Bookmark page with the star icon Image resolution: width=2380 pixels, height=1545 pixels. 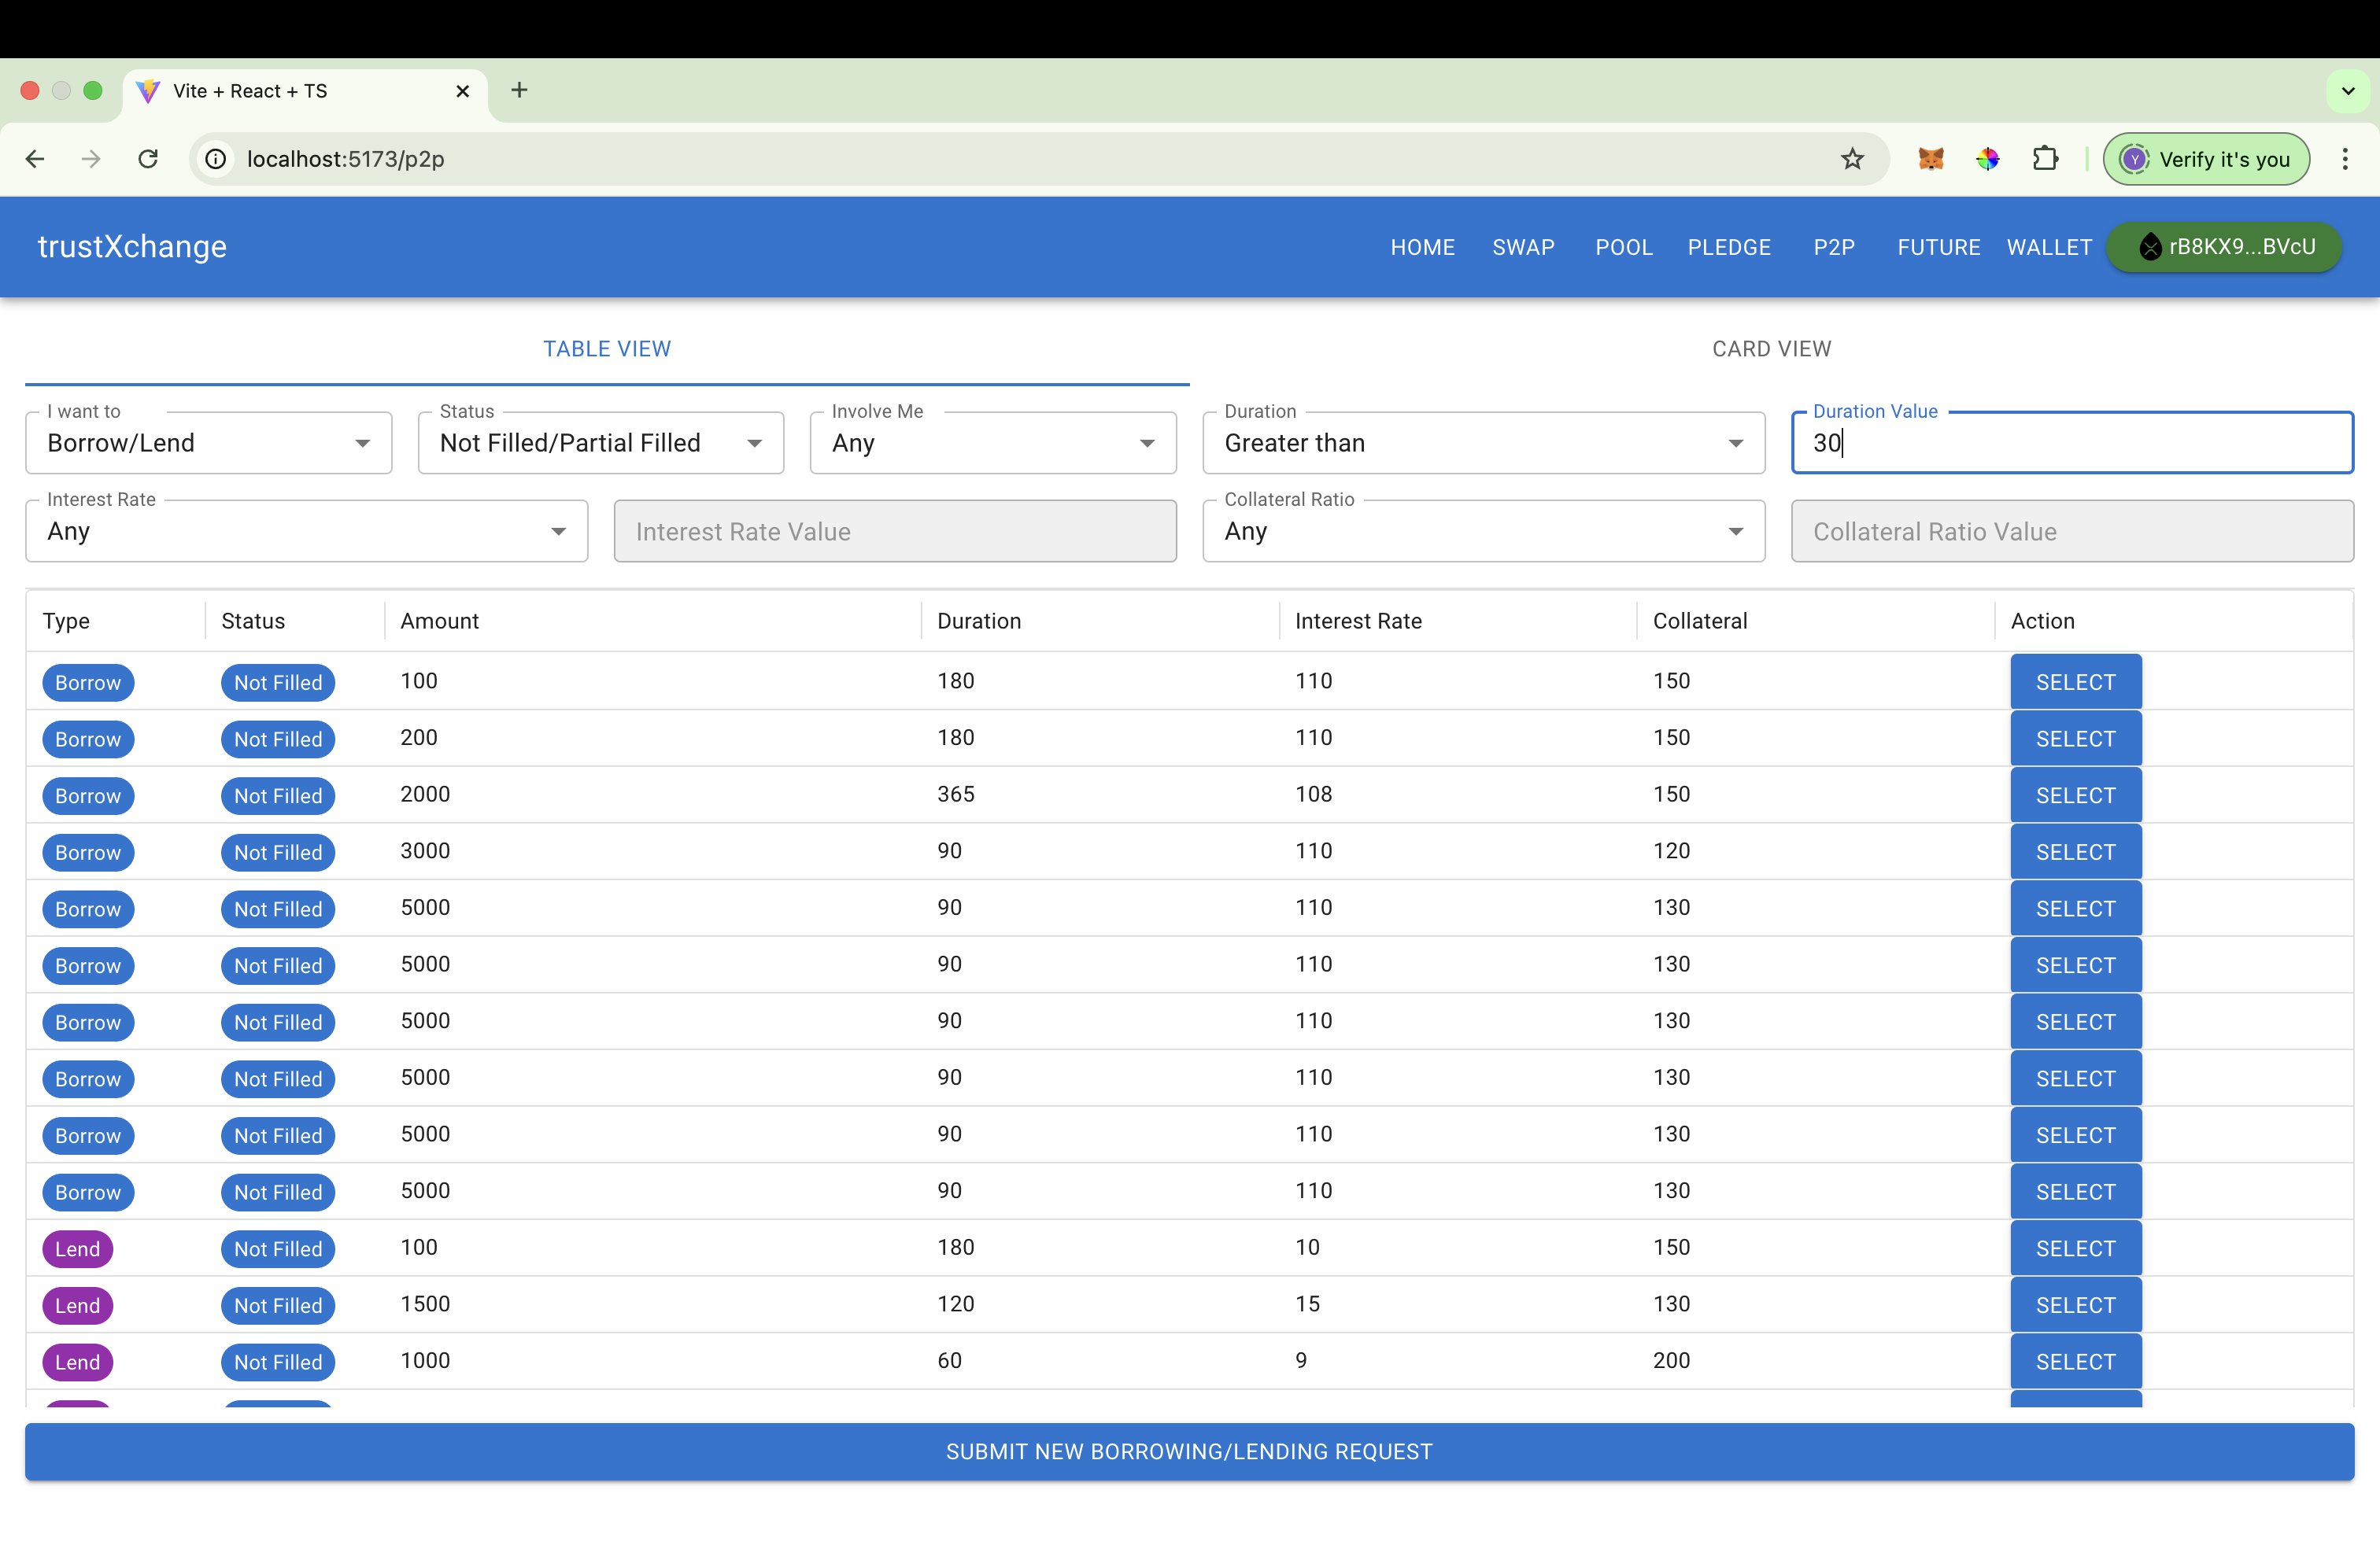pyautogui.click(x=1852, y=159)
